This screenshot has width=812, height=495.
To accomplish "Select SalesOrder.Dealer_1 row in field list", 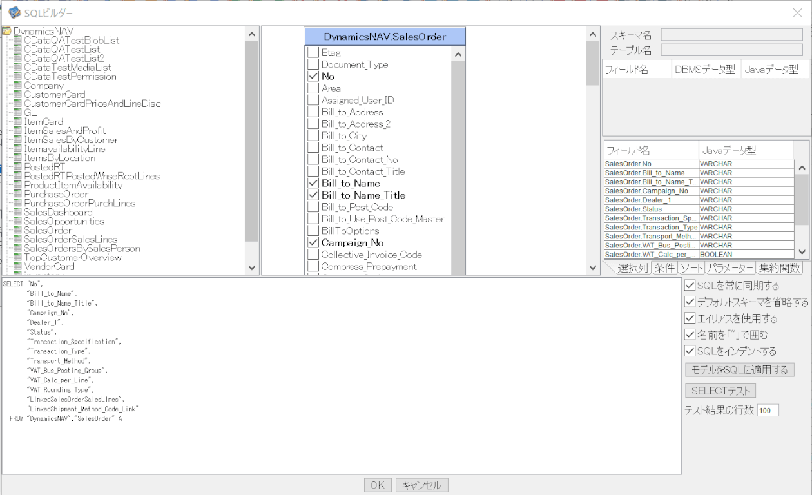I will point(699,200).
